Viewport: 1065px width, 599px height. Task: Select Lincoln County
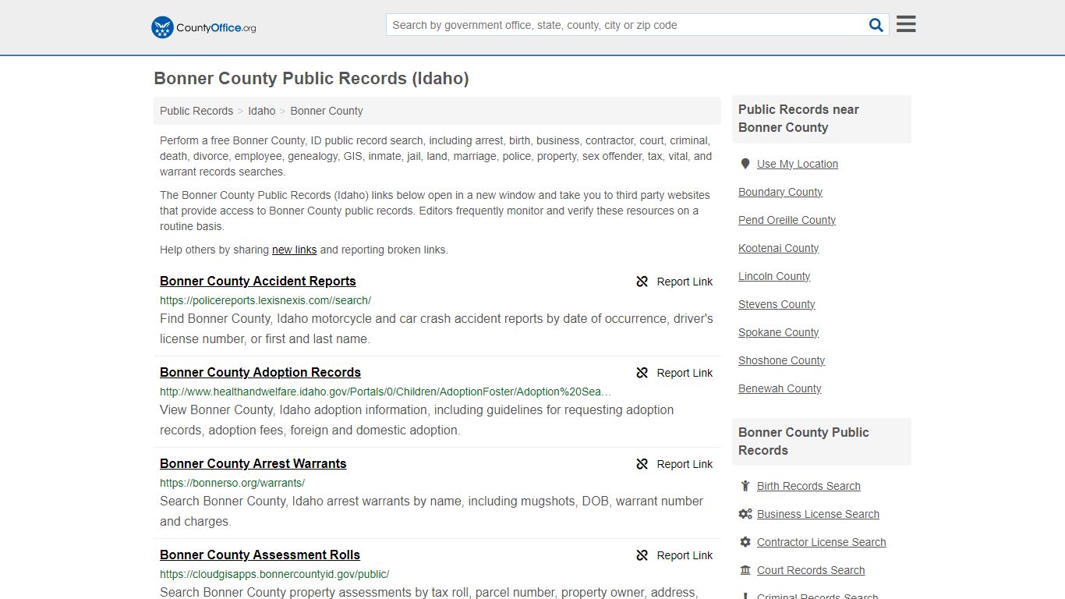coord(774,276)
